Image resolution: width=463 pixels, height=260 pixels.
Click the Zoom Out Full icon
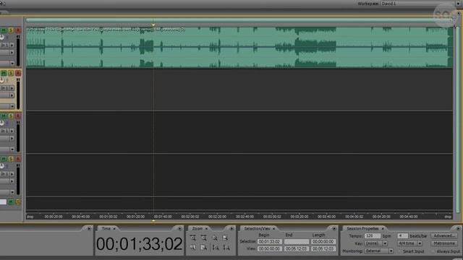pyautogui.click(x=215, y=238)
